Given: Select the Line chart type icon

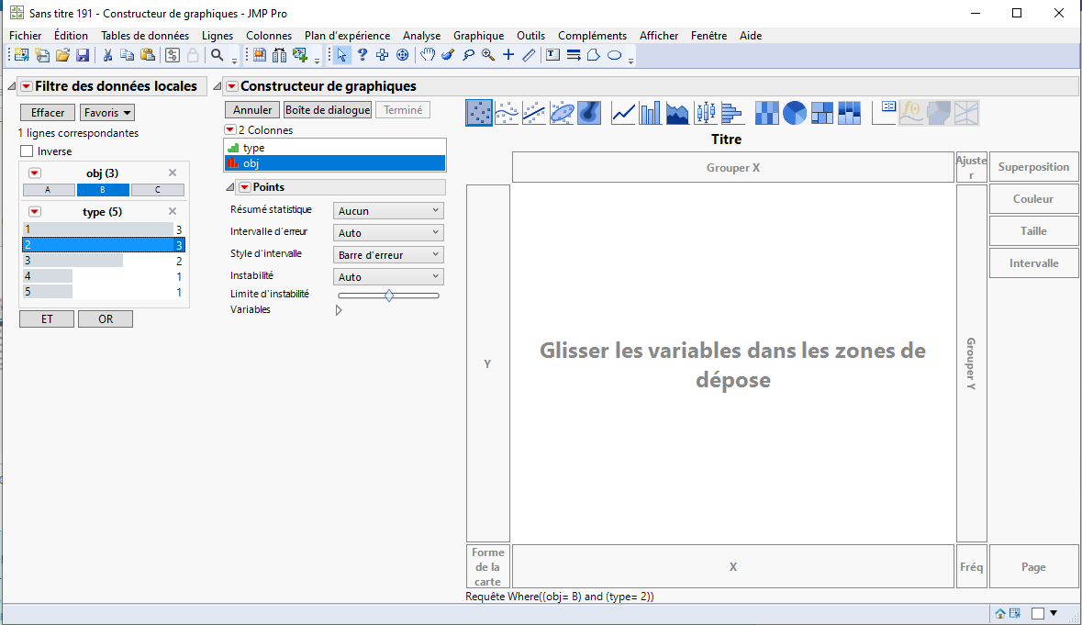Looking at the screenshot, I should click(x=623, y=113).
